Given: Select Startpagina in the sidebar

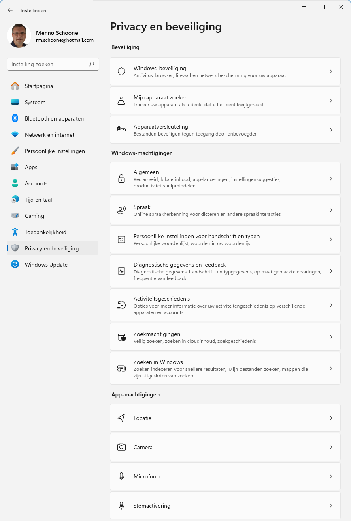Looking at the screenshot, I should [x=52, y=86].
